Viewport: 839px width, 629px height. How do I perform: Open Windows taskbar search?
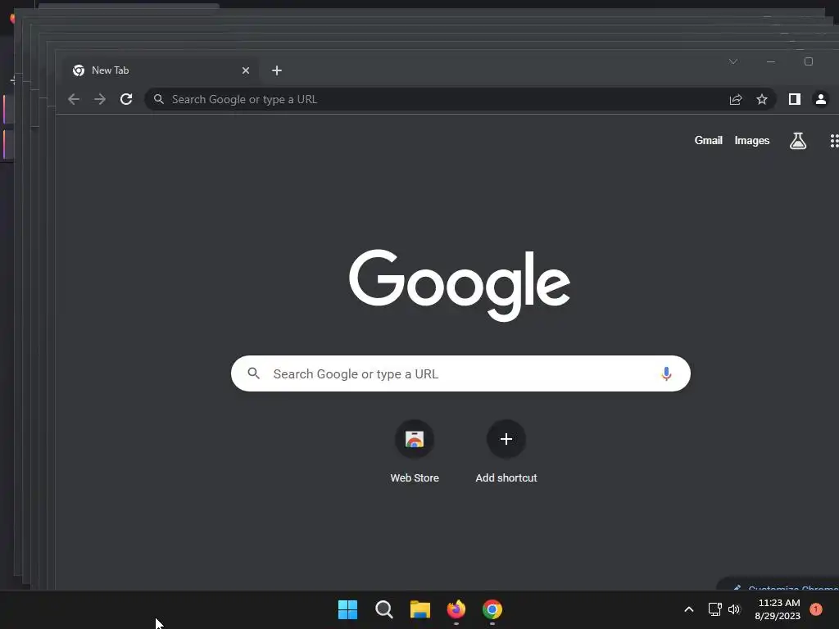(x=384, y=609)
